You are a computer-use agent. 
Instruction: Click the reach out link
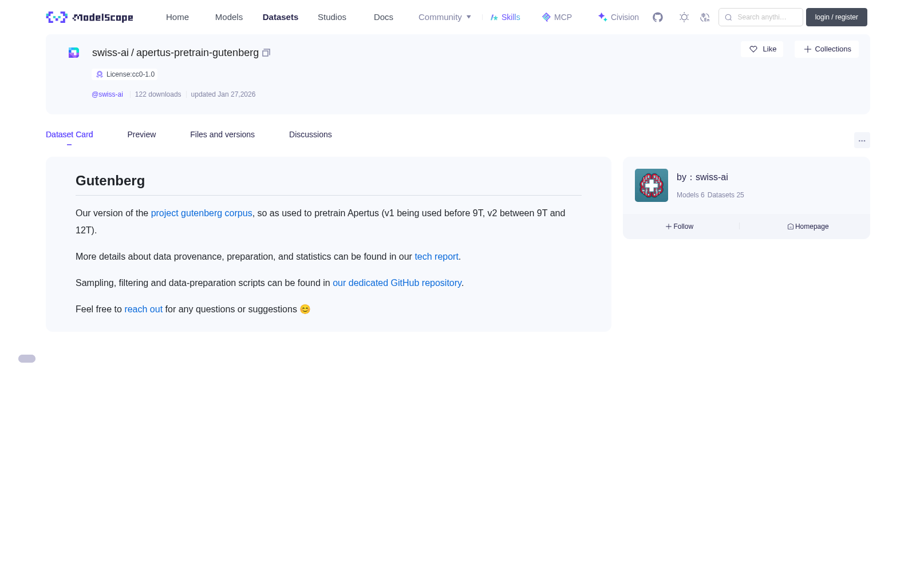pos(143,309)
